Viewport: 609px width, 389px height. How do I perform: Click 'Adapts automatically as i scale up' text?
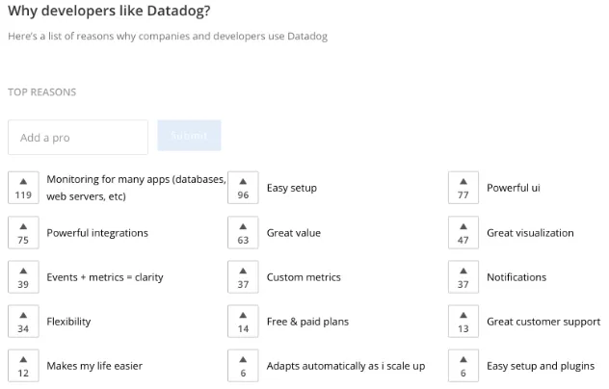tap(346, 366)
